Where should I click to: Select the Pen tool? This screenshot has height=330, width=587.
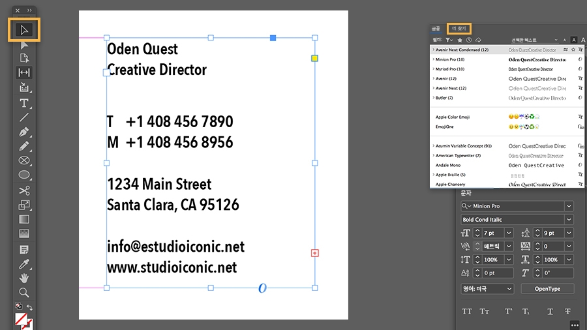coord(24,132)
